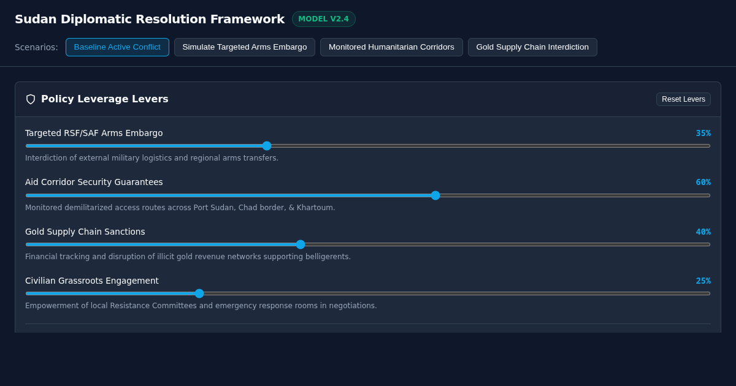The image size is (736, 386).
Task: Switch to Simulate Targeted Arms Embargo scenario
Action: [245, 47]
